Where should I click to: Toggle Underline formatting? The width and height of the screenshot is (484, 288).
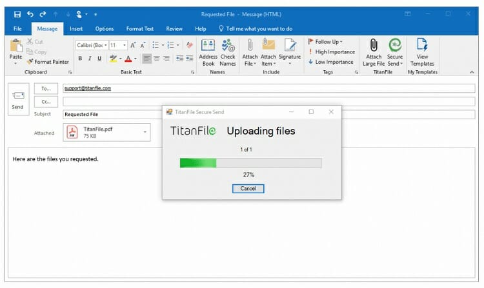(x=99, y=58)
